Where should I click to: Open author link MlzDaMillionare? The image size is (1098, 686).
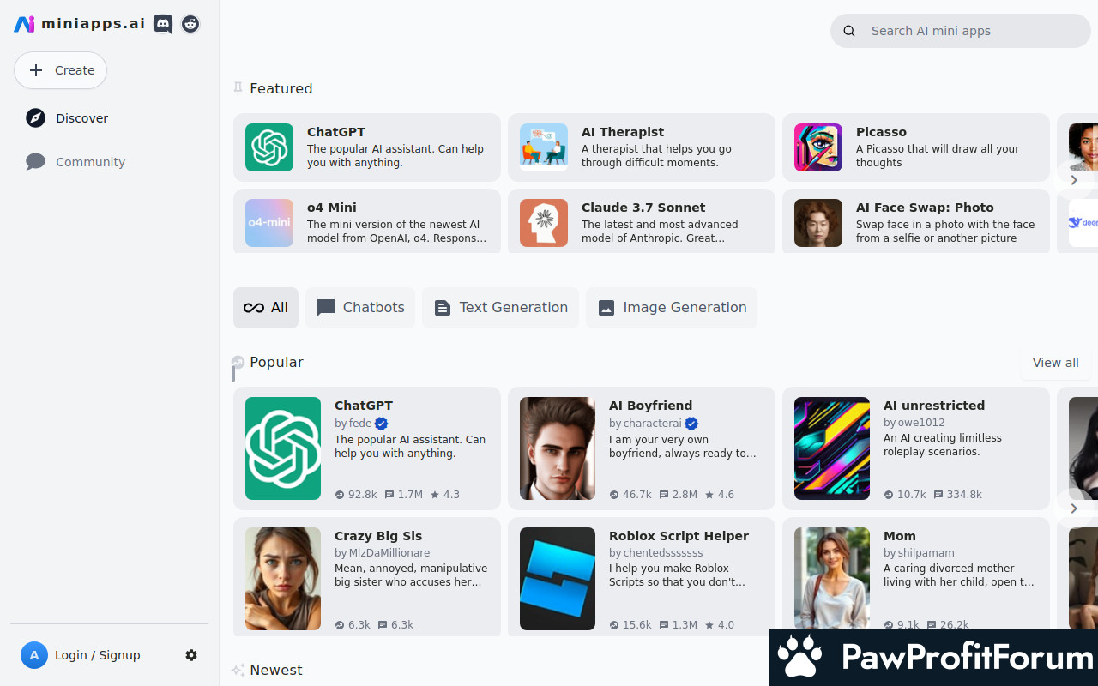[389, 553]
